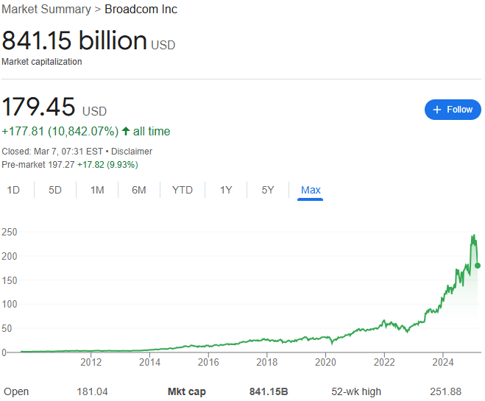This screenshot has width=485, height=401.
Task: Click the 841.15 billion market cap headline
Action: (74, 40)
